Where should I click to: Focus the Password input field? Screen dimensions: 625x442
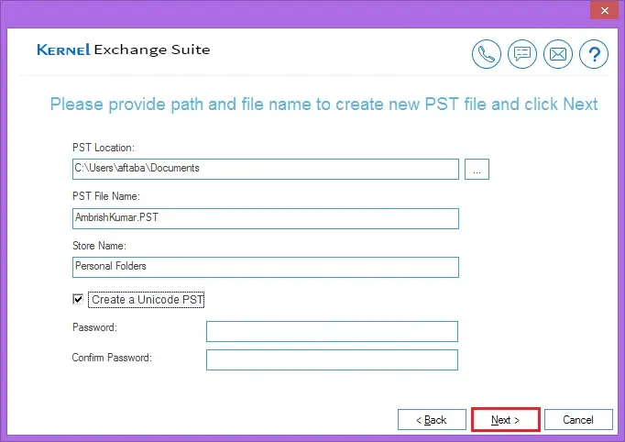(332, 332)
